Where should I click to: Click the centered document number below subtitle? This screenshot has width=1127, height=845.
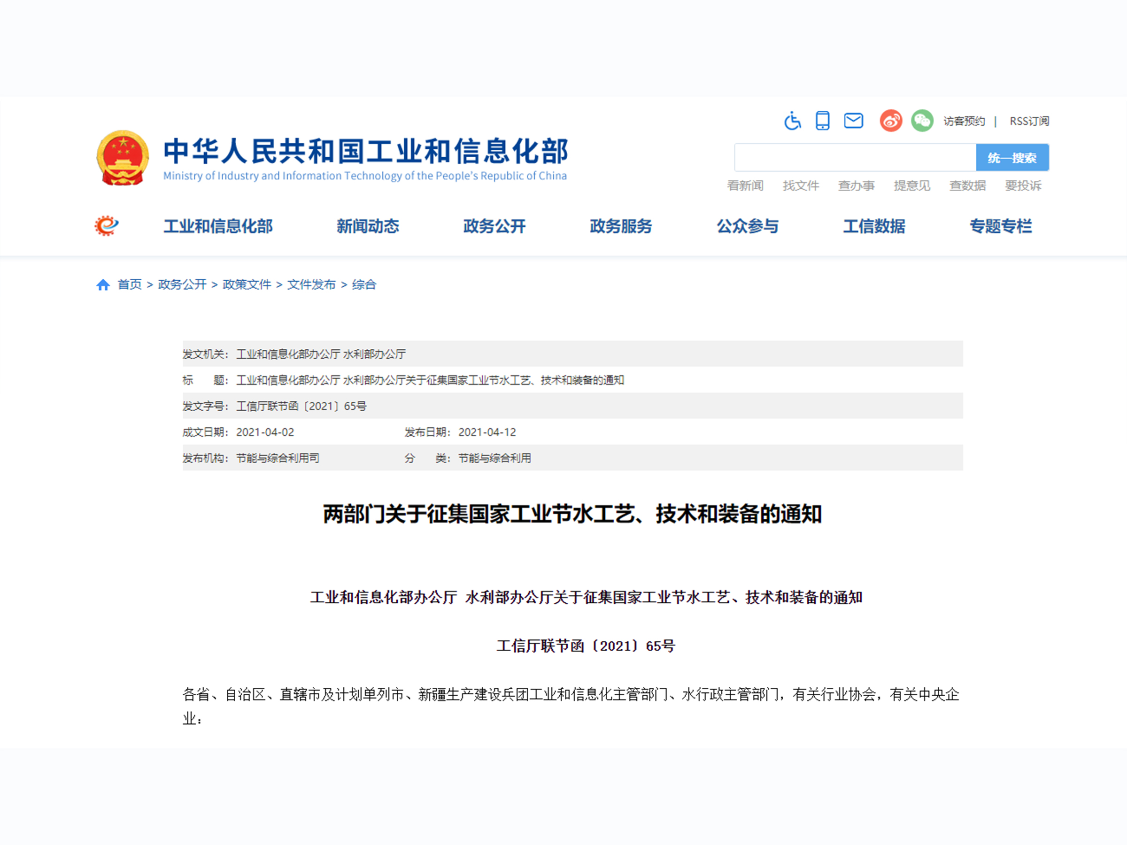coord(586,646)
